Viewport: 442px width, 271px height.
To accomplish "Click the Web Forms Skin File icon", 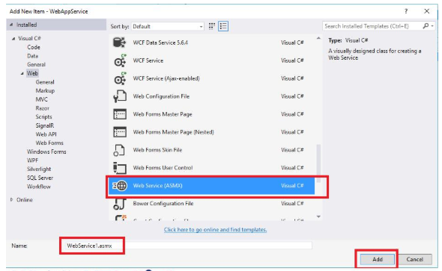I will point(119,150).
